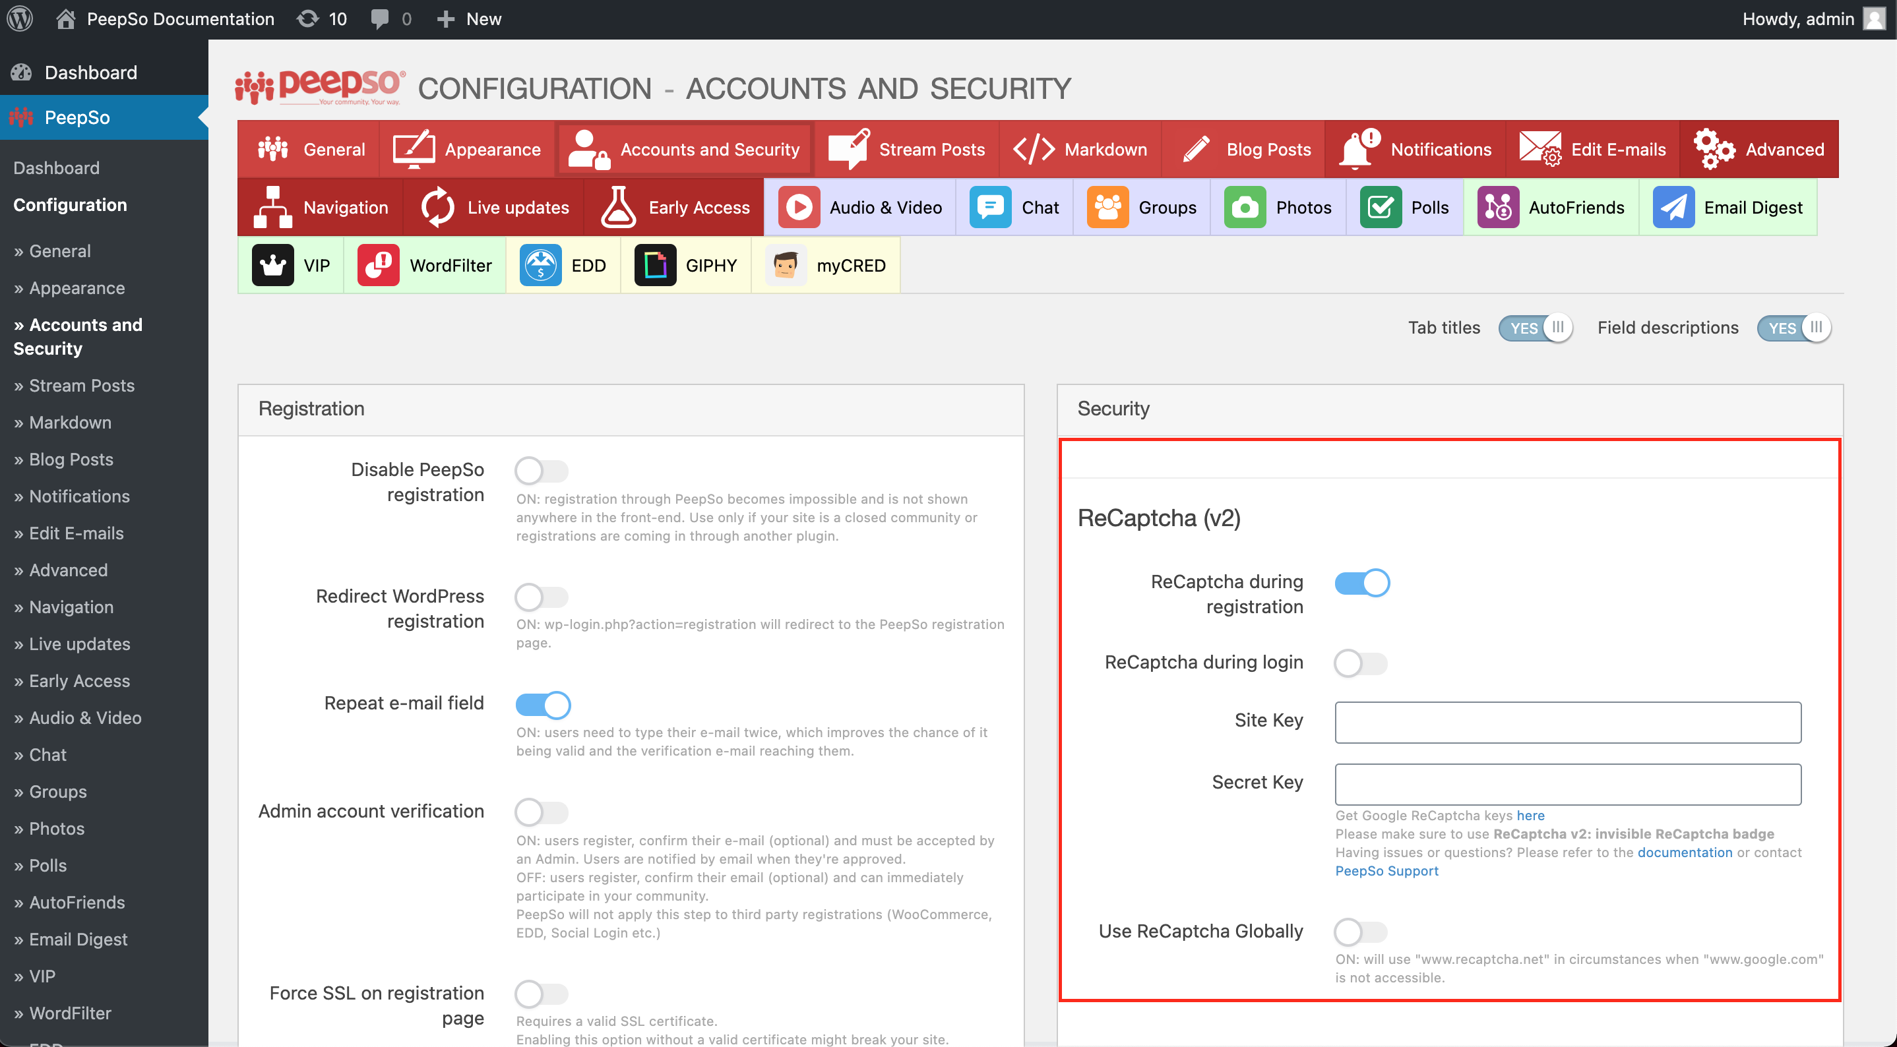The image size is (1897, 1047).
Task: Click the VIP crown icon
Action: point(272,265)
